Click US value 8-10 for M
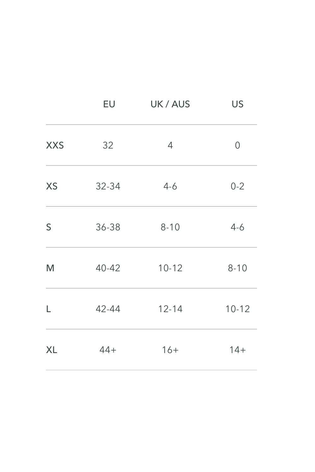 [238, 268]
